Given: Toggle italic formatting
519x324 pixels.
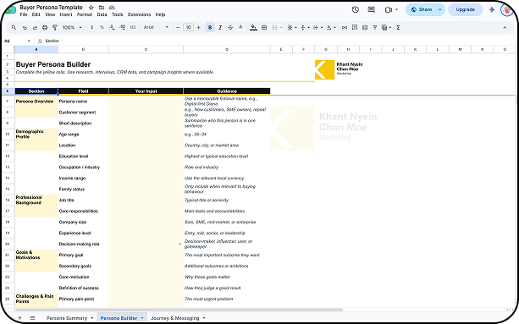Looking at the screenshot, I should tap(220, 27).
